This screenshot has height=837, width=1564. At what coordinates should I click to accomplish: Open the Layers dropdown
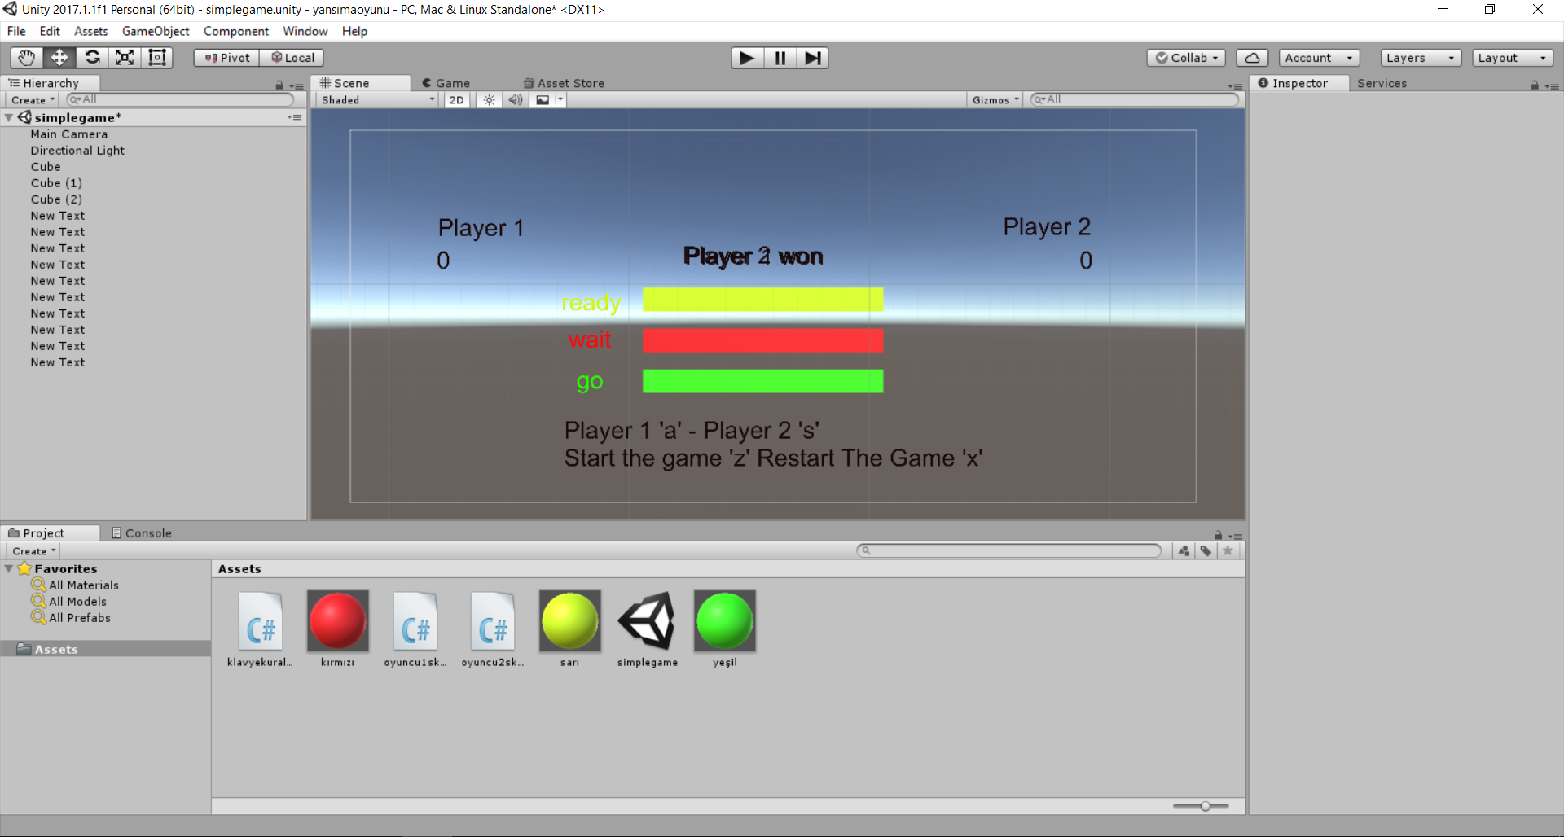pyautogui.click(x=1420, y=58)
